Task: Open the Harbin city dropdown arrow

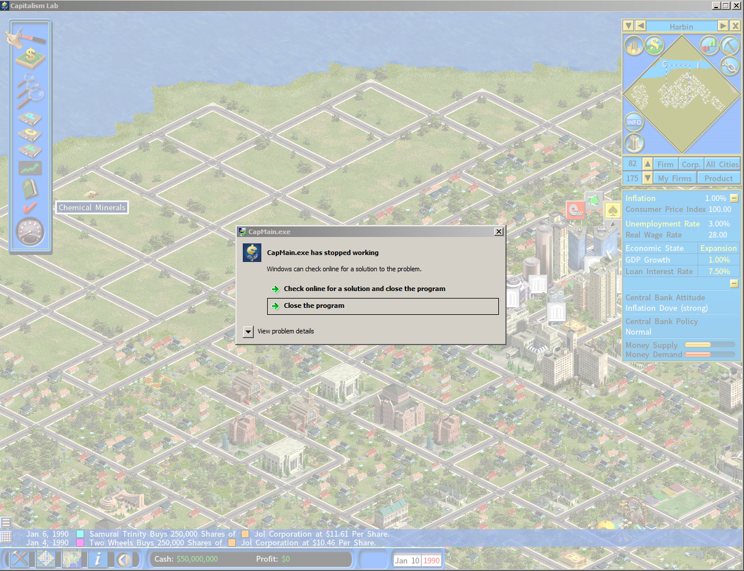Action: pos(628,26)
